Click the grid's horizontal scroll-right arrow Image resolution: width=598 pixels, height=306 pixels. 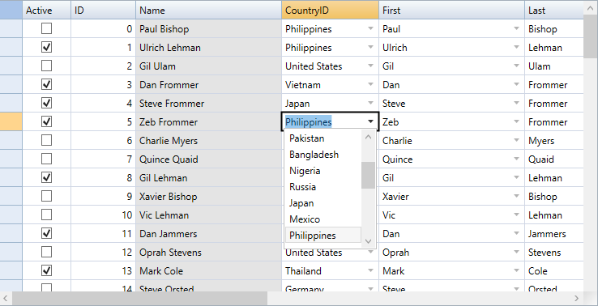(576, 298)
